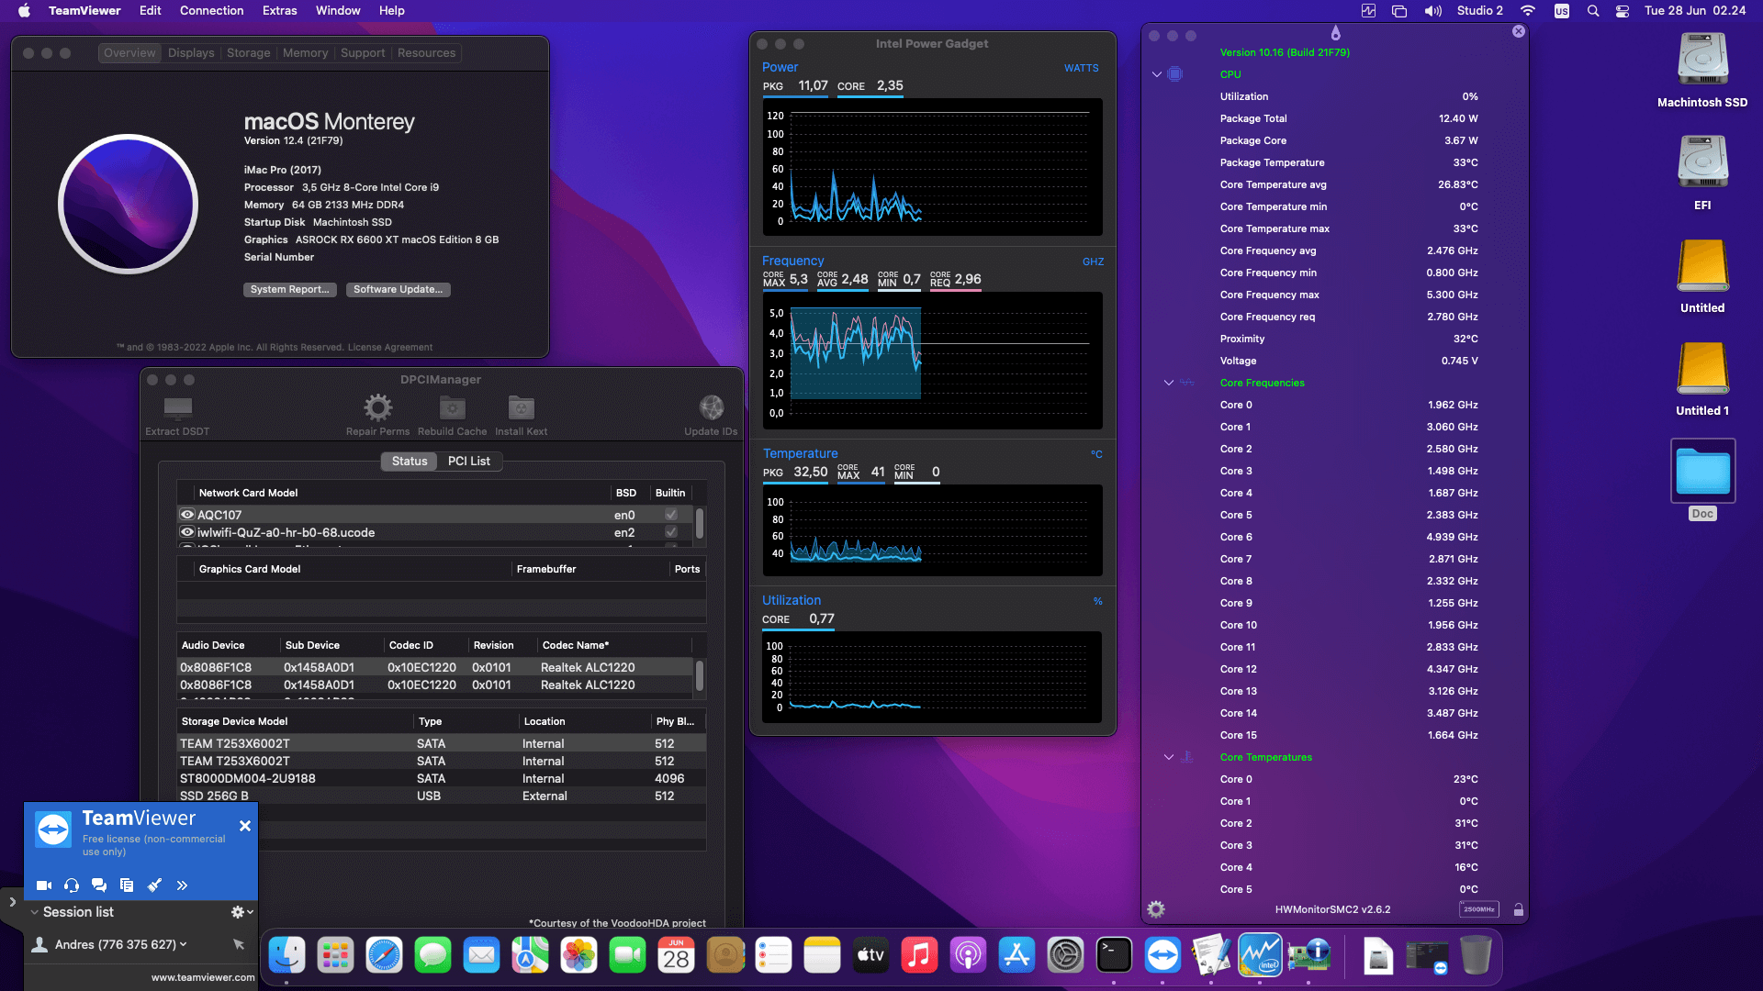Screen dimensions: 1763x991
Task: Open www.teamviewer.com link
Action: 203,977
